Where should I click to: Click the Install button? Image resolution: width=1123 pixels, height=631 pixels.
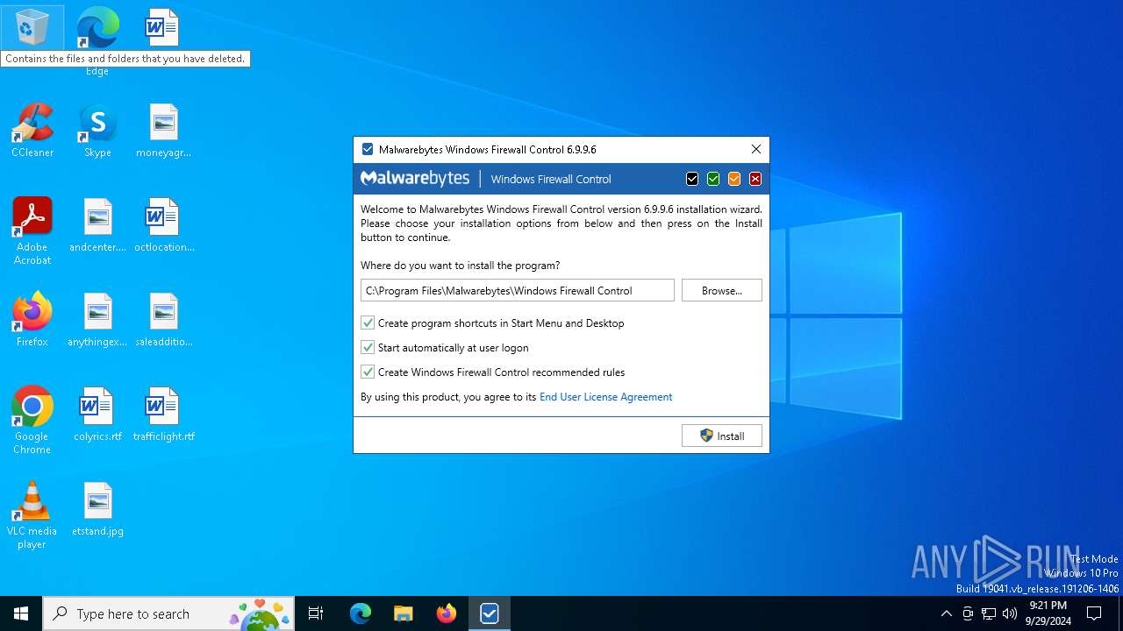[722, 436]
